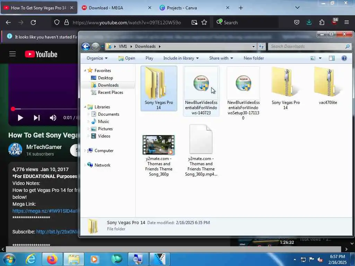Click Play in Explorer toolbar
The height and width of the screenshot is (266, 355).
[x=149, y=58]
